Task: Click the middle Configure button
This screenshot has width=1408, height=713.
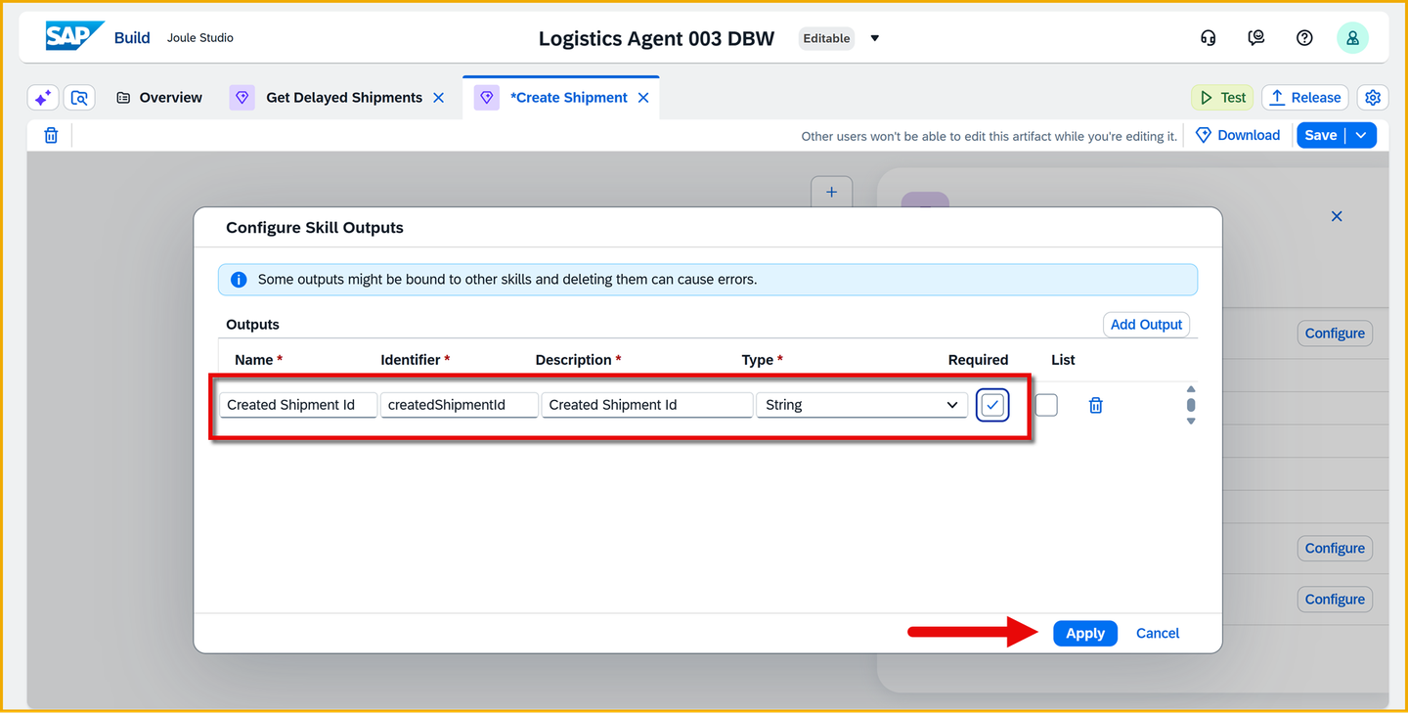Action: coord(1335,549)
